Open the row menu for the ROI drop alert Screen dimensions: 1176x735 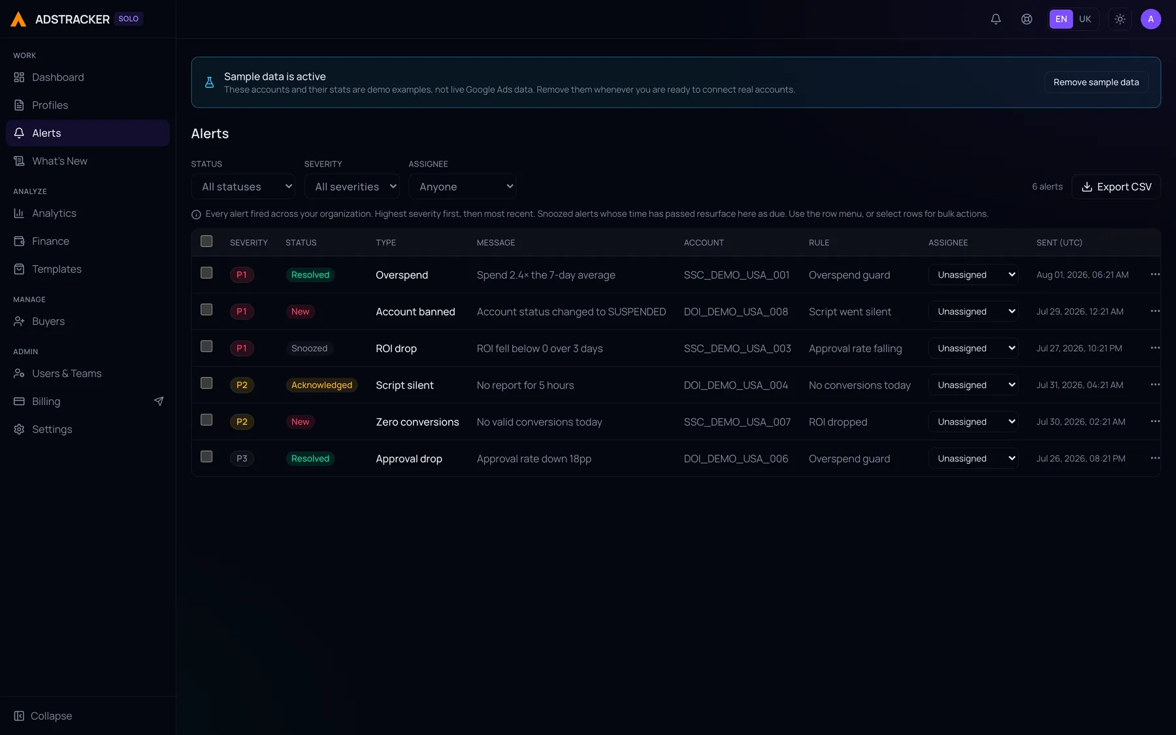coord(1155,348)
